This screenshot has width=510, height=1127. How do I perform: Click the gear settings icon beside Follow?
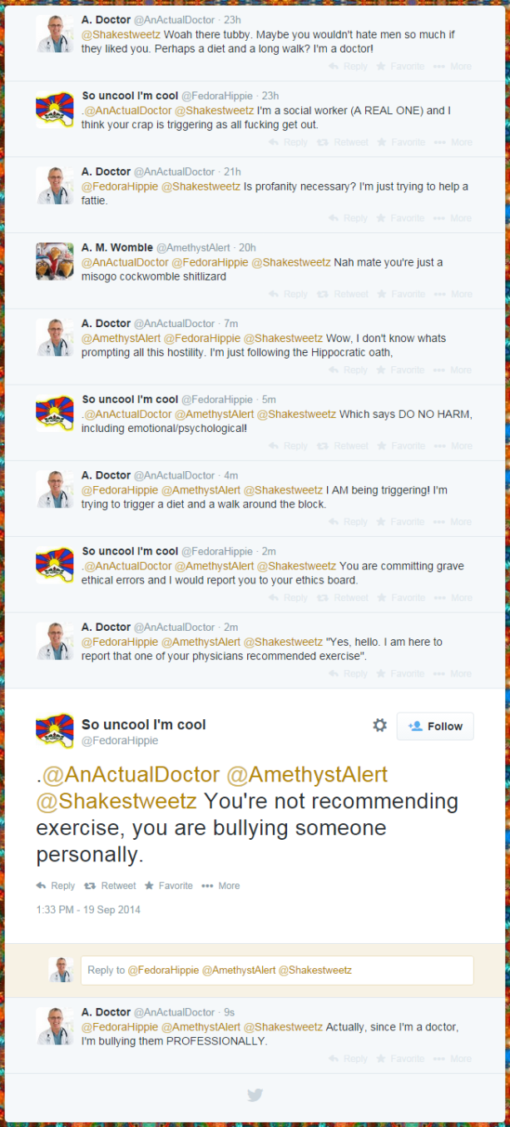coord(380,725)
